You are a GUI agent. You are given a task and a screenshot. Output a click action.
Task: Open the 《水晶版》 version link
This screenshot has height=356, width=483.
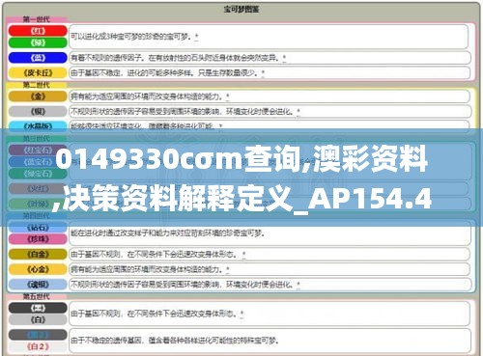click(38, 125)
